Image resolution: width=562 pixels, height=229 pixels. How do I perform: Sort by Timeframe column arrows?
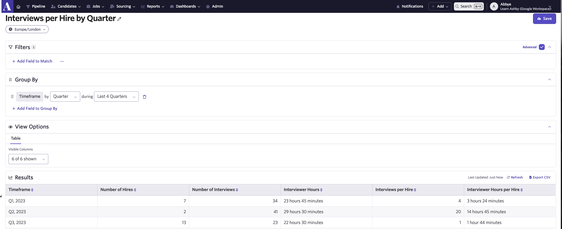click(32, 190)
